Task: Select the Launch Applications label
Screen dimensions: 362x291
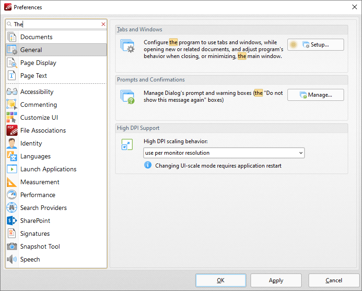Action: (48, 169)
